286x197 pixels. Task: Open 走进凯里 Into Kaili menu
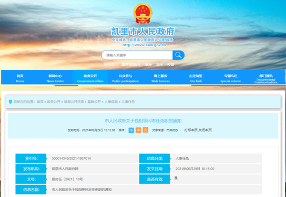(x=195, y=78)
